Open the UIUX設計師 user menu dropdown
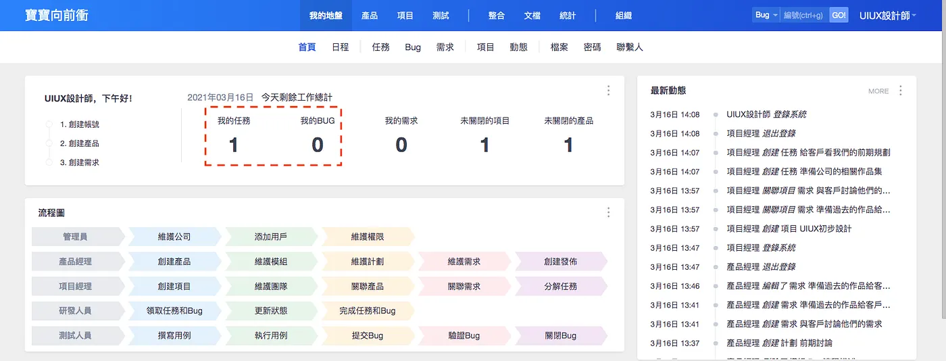 pyautogui.click(x=888, y=16)
